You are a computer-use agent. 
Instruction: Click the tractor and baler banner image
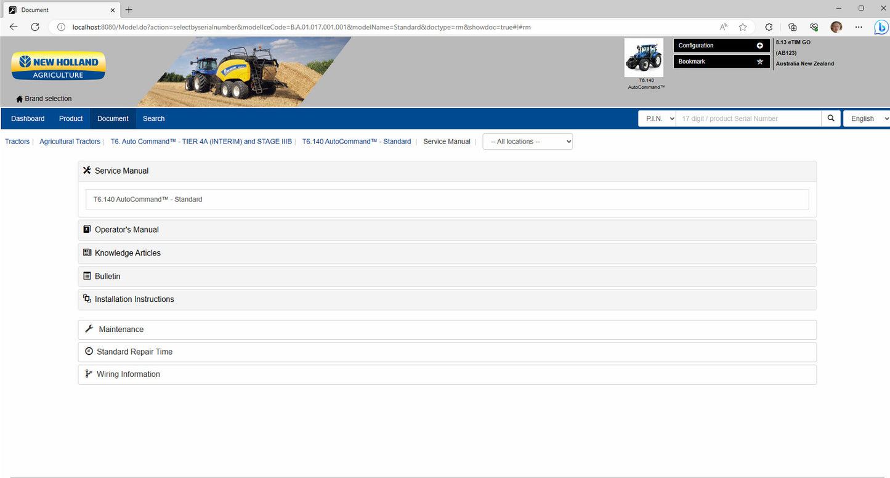(x=243, y=71)
